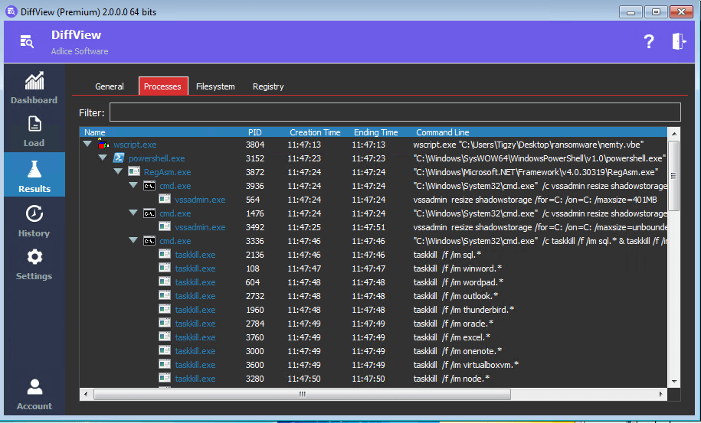
Task: Switch to the Registry tab
Action: 268,86
